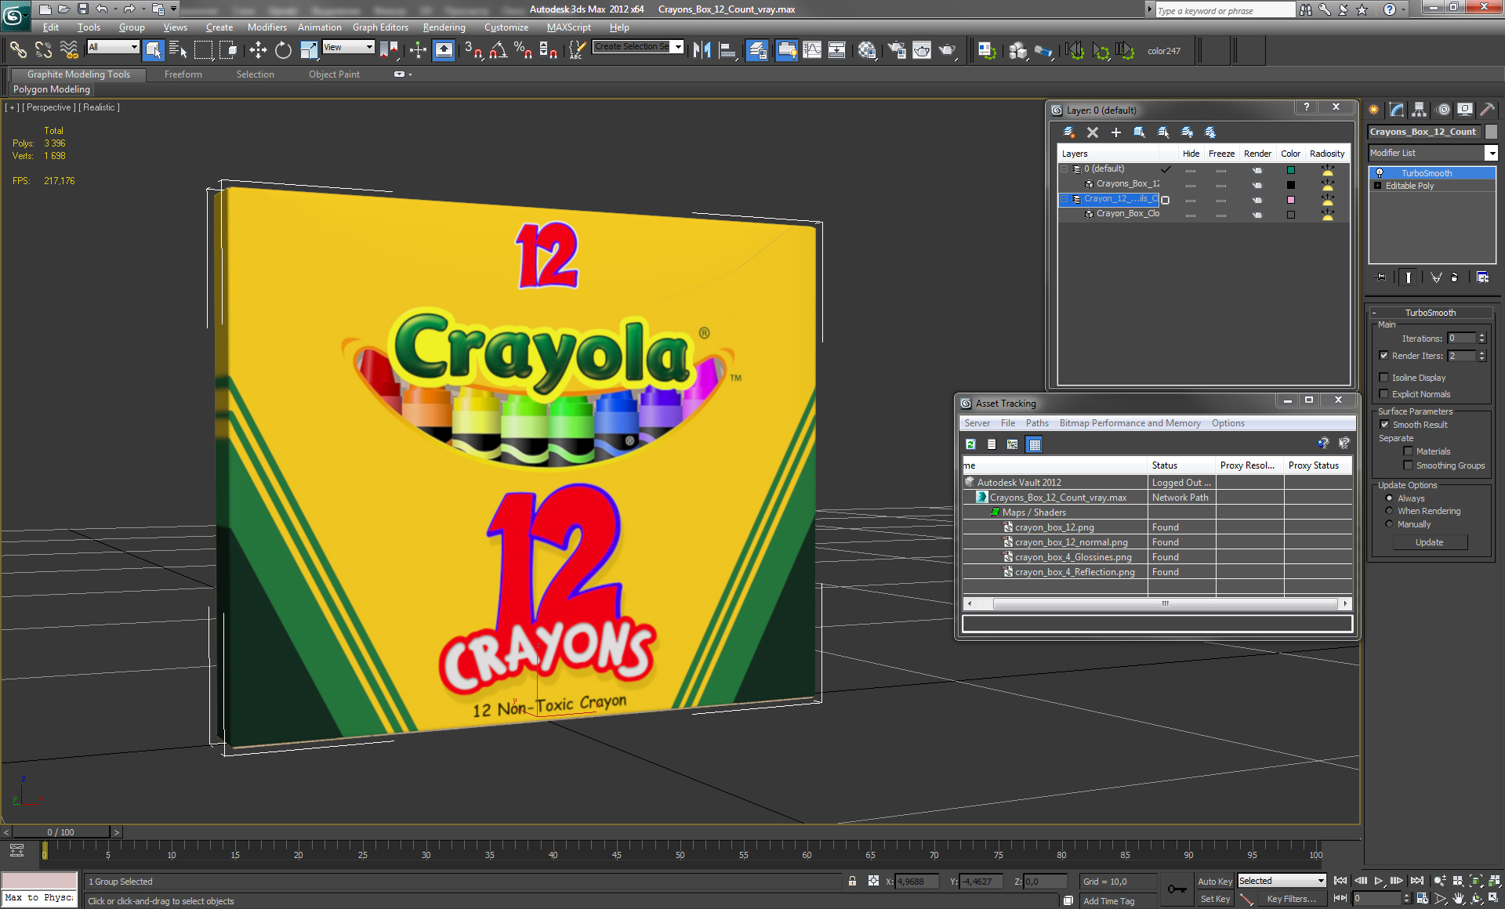Collapse the 0 (default) layer
The width and height of the screenshot is (1505, 909).
click(x=1064, y=169)
